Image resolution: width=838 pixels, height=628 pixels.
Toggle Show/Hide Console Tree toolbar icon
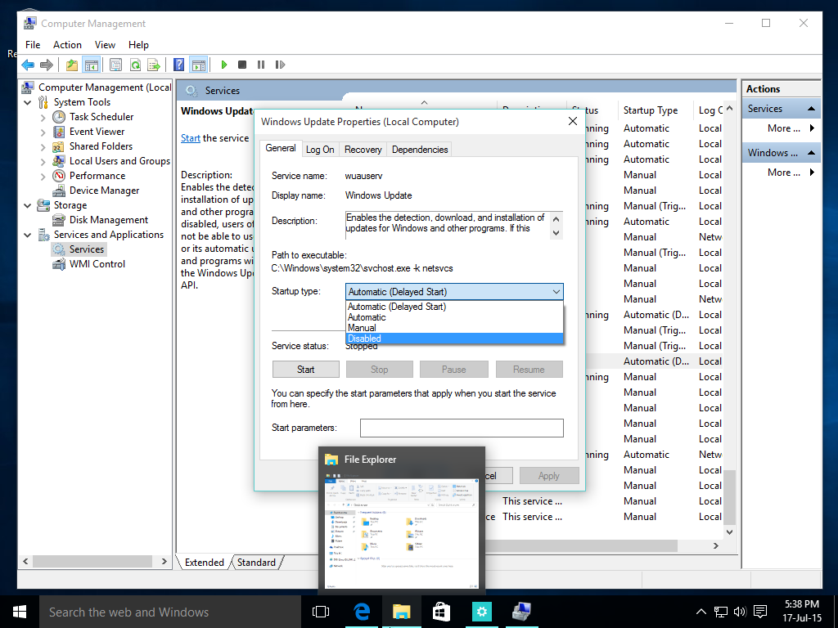[92, 65]
